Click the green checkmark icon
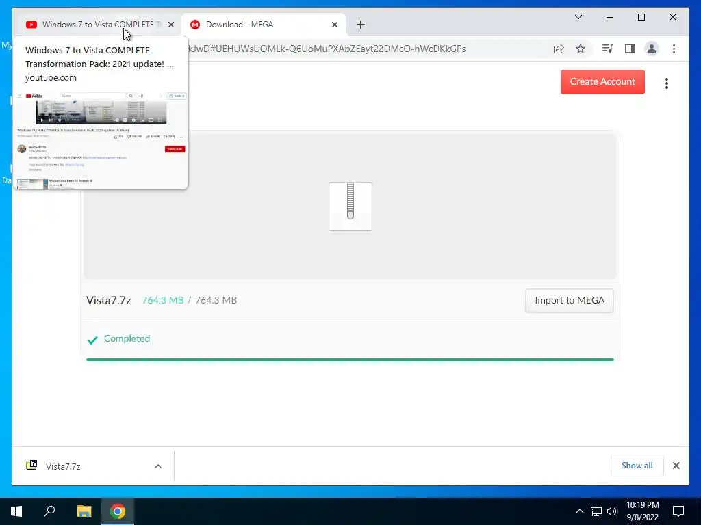This screenshot has height=525, width=701. point(92,340)
